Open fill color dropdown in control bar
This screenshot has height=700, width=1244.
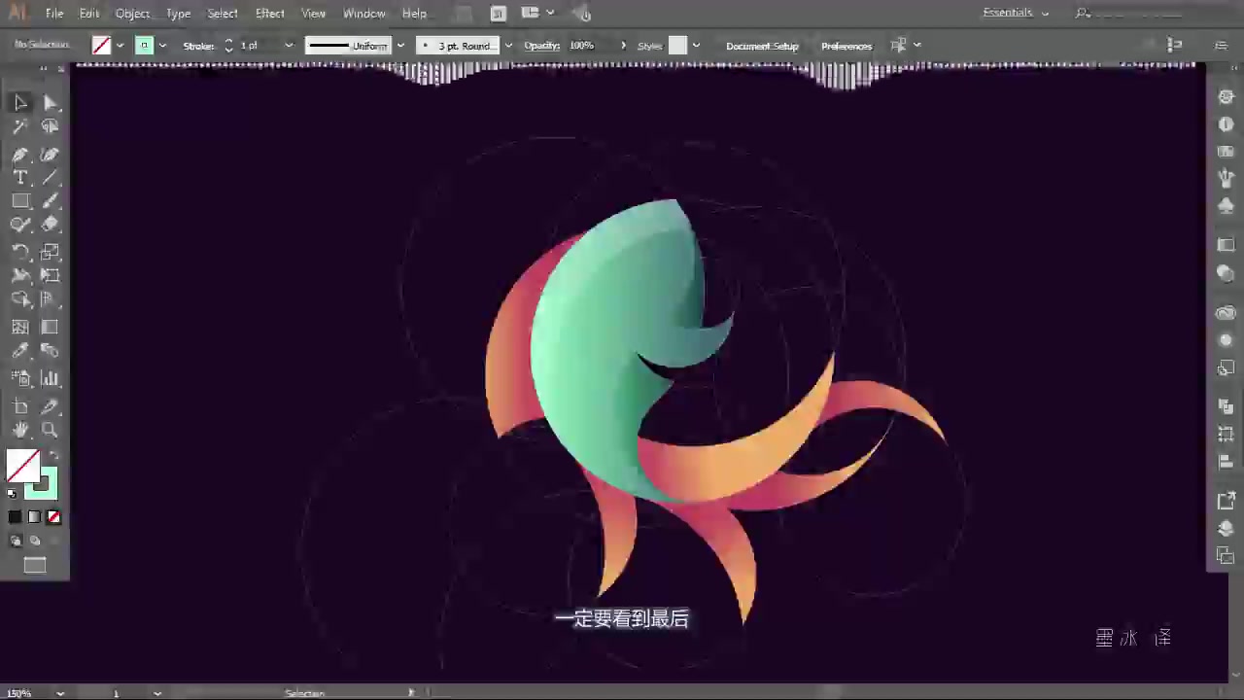(x=120, y=46)
